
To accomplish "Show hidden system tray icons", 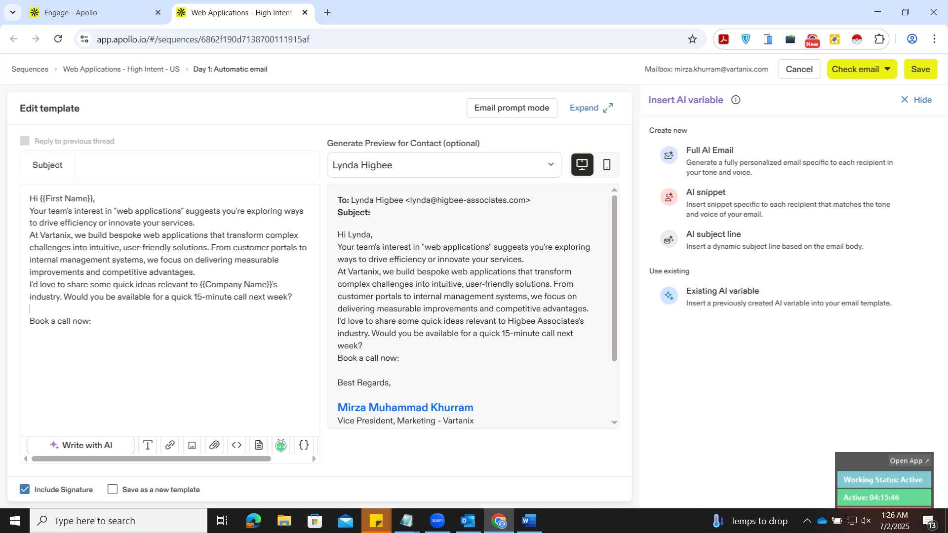I will [x=807, y=521].
